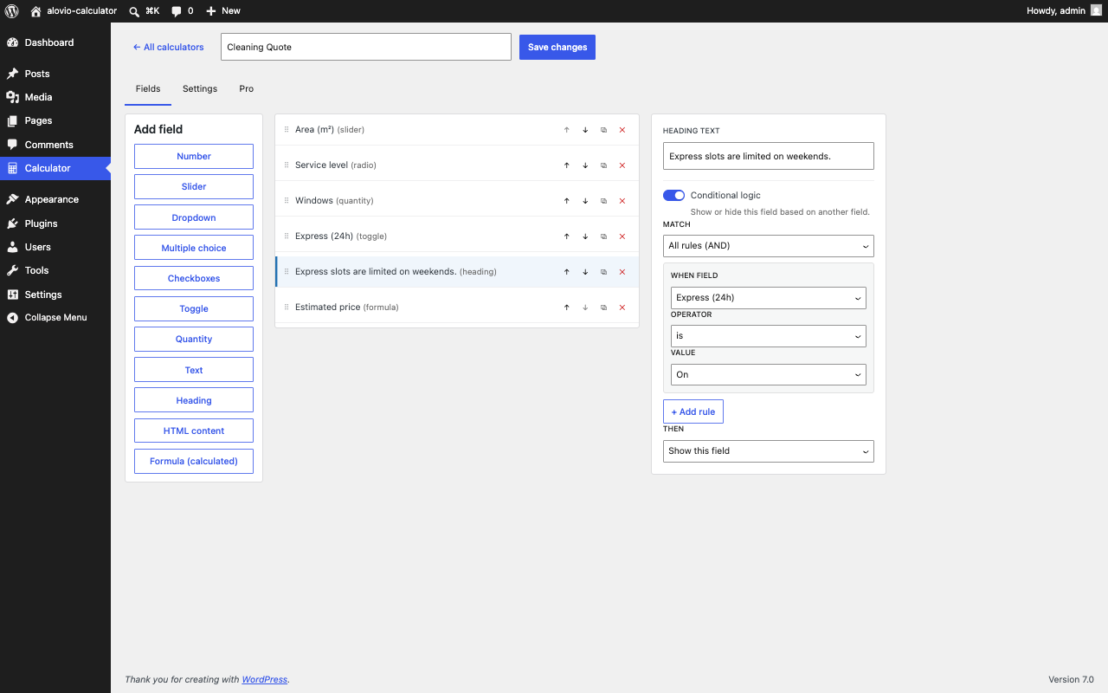
Task: Open Dashboard in the sidebar
Action: tap(55, 42)
